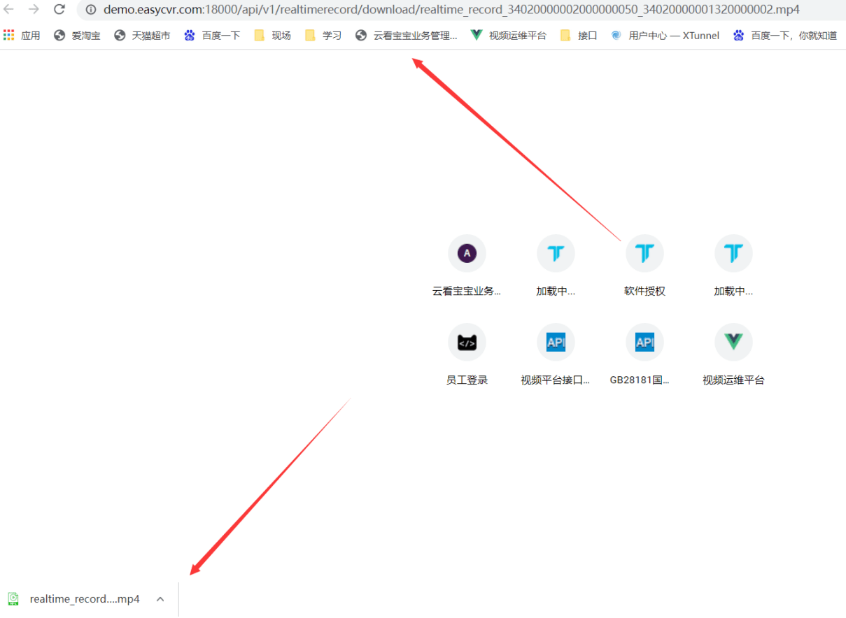846x618 pixels.
Task: Open the downloaded realtime_record mp4 file
Action: pyautogui.click(x=76, y=599)
